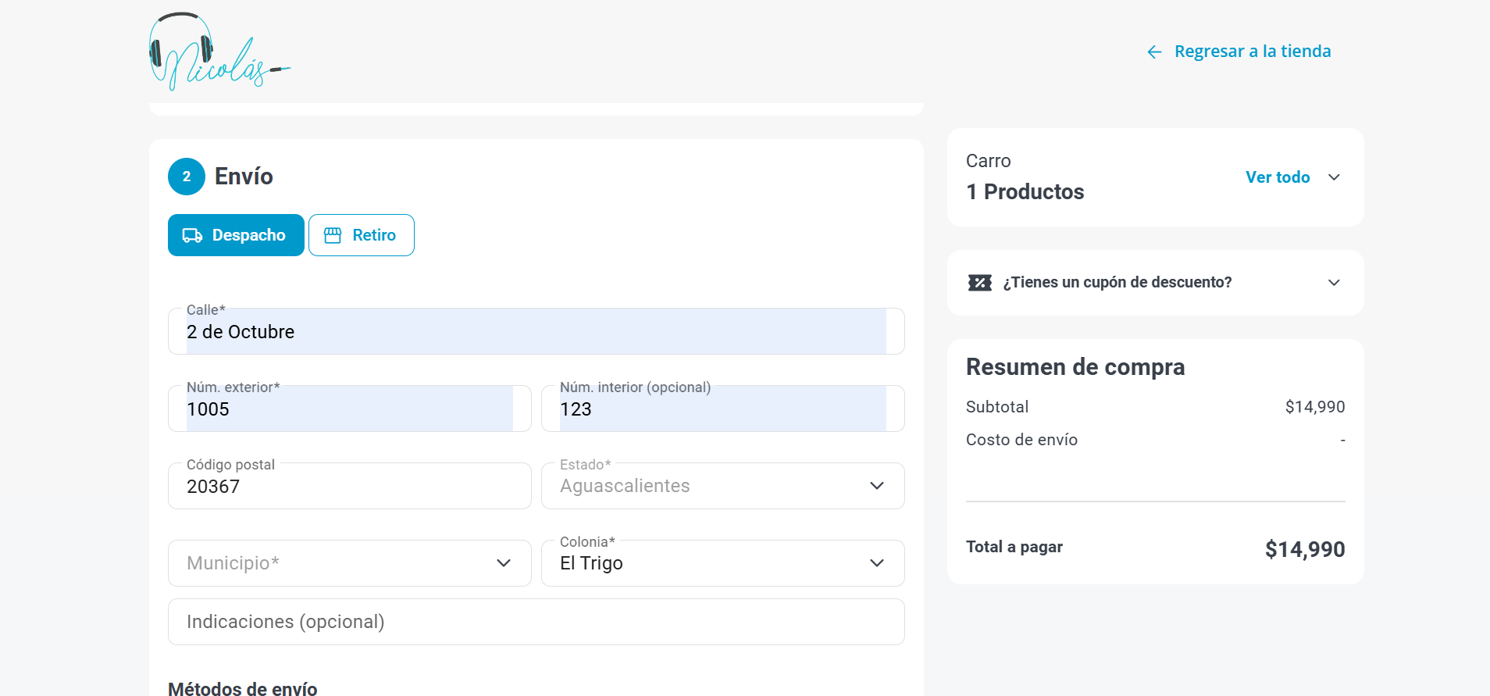Go back via Regresar a la tienda
Image resolution: width=1490 pixels, height=696 pixels.
pos(1239,52)
